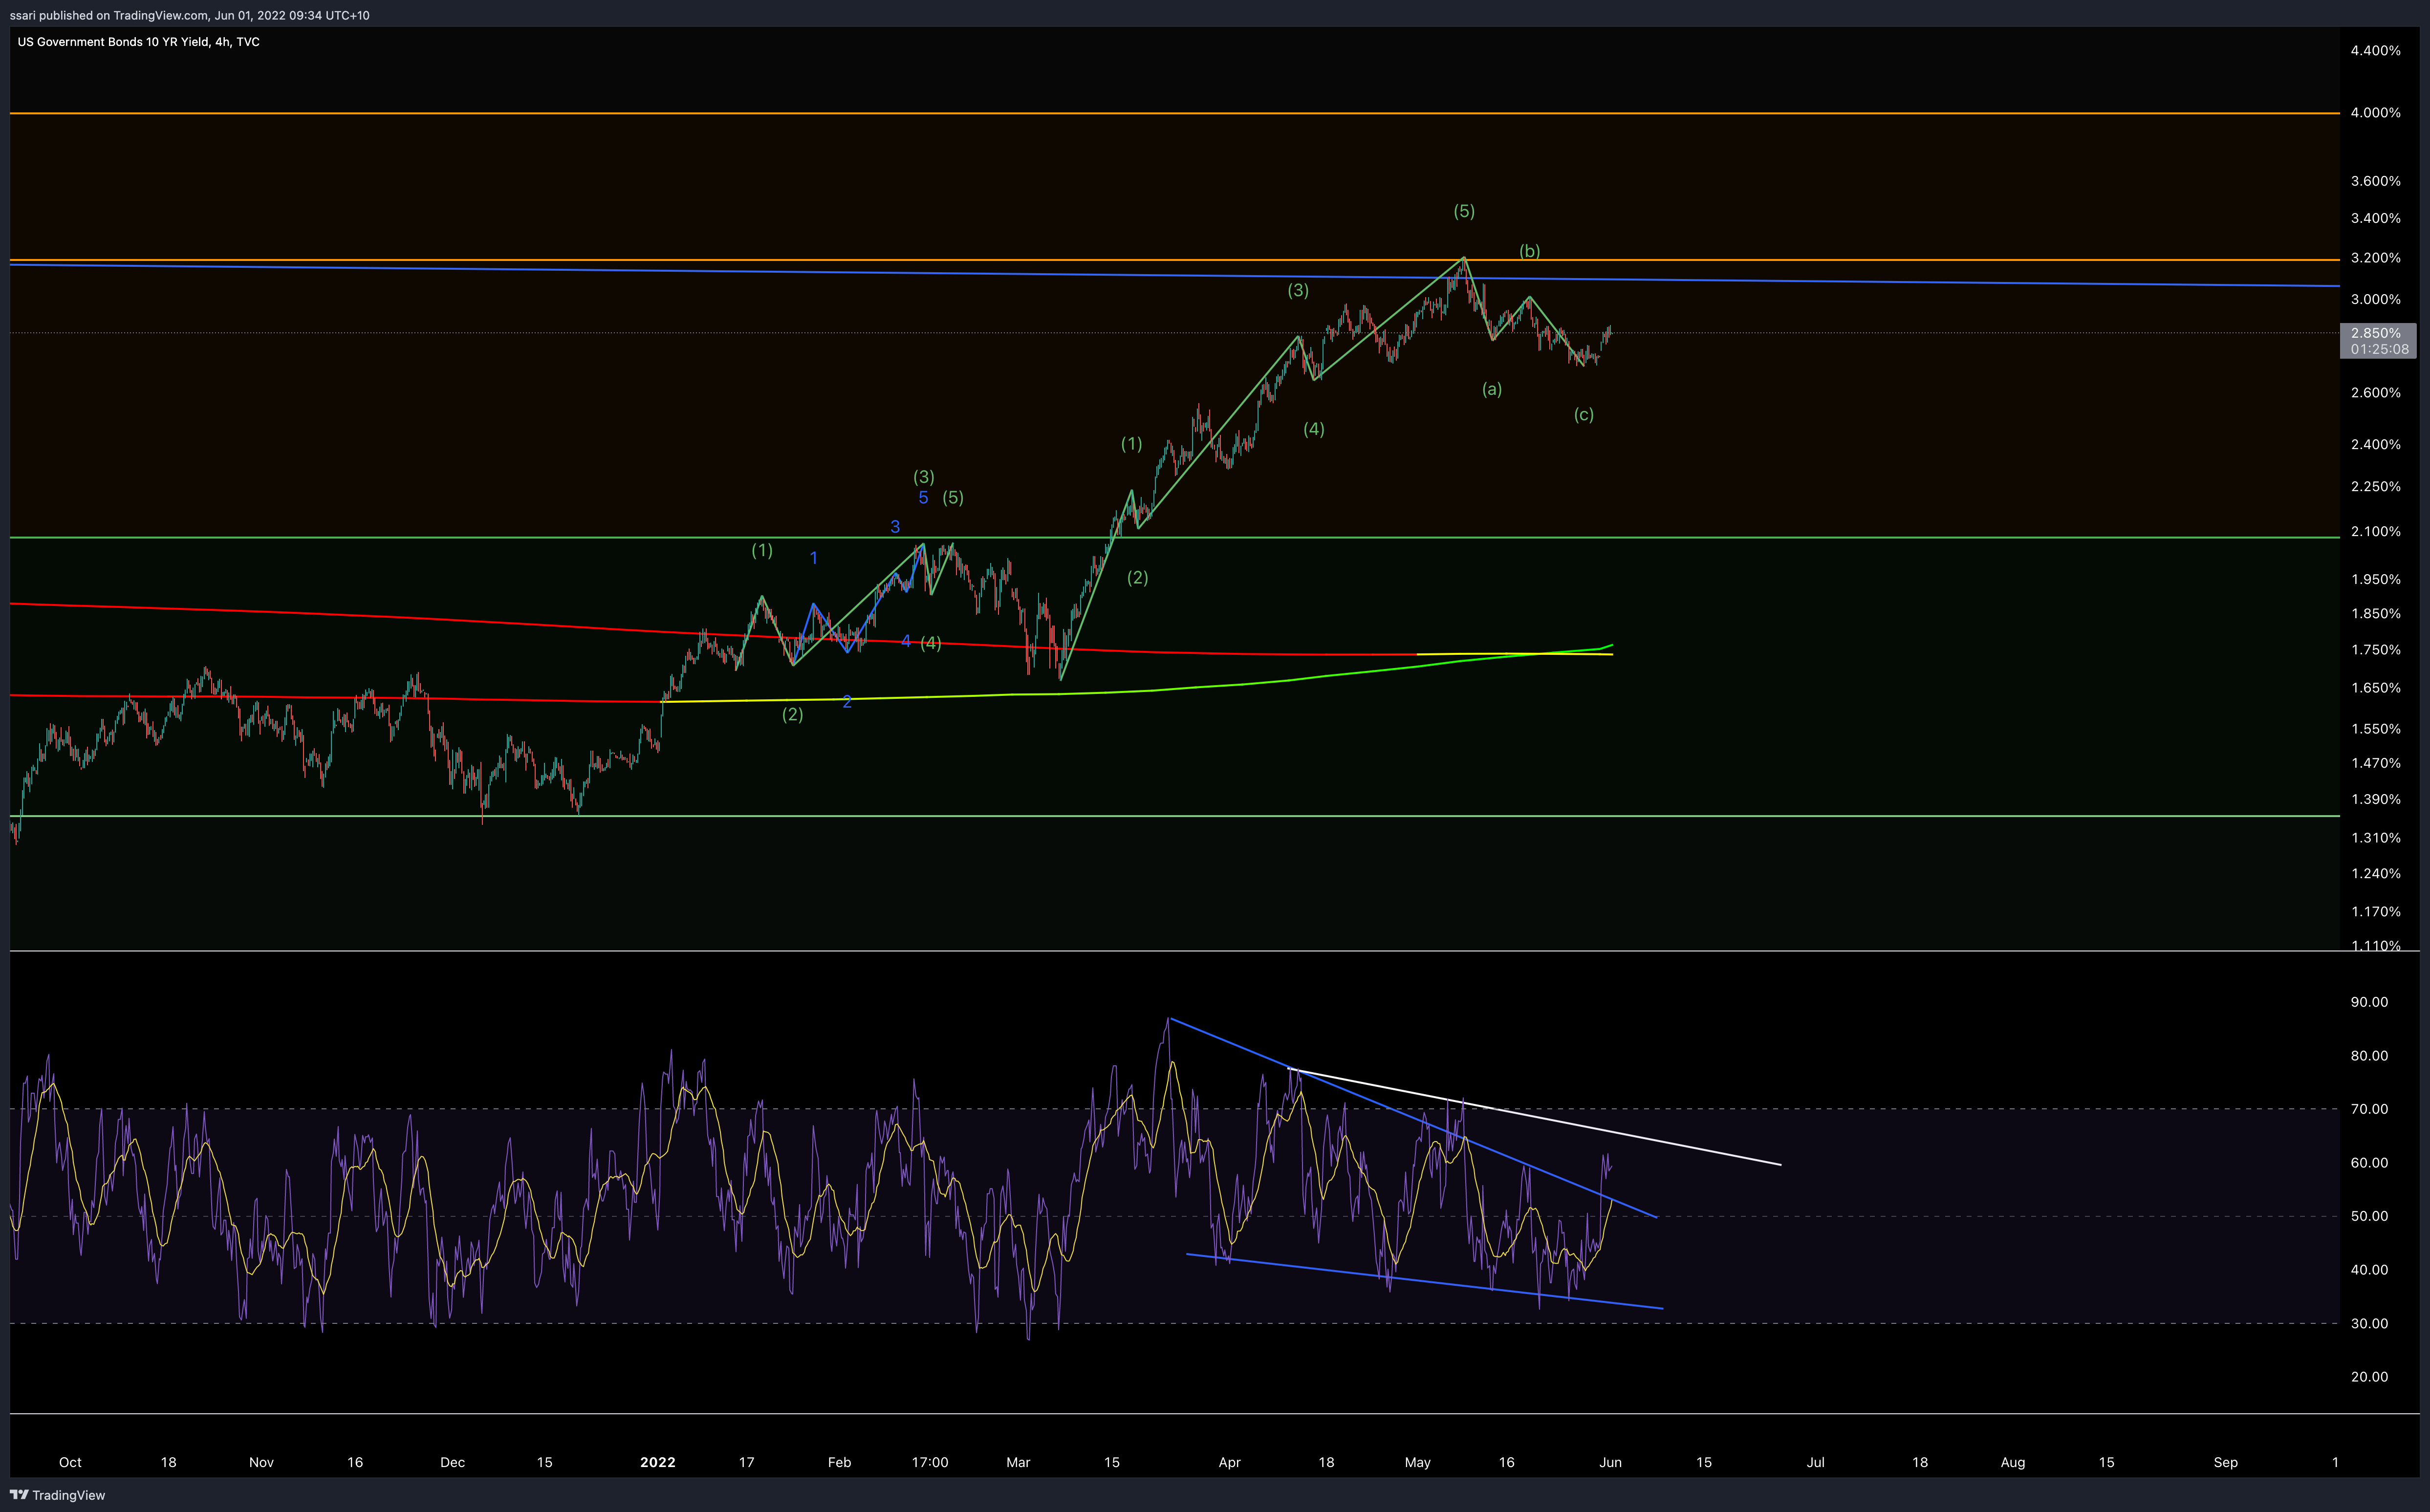Click the 20.00 RSI axis label
The height and width of the screenshot is (1512, 2430).
(2369, 1377)
